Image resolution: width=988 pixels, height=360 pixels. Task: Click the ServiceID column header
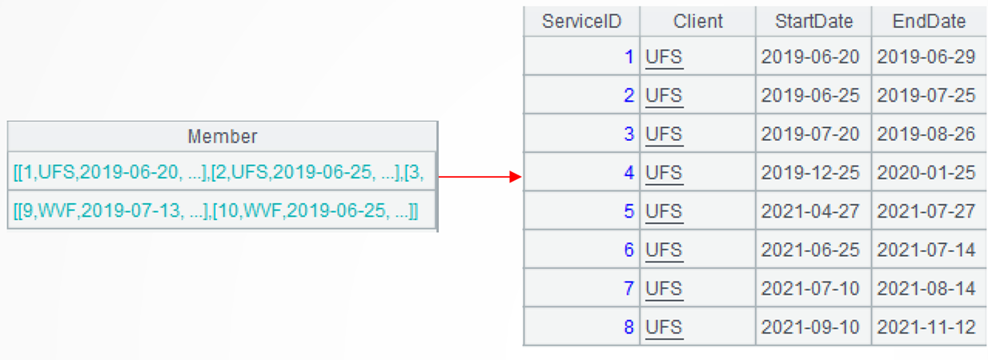coord(581,21)
